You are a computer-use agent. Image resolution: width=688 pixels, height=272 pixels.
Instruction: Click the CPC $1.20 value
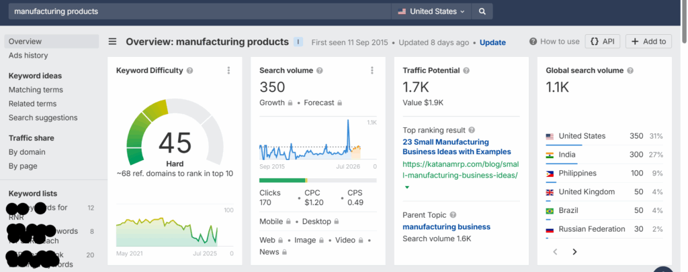pyautogui.click(x=314, y=202)
